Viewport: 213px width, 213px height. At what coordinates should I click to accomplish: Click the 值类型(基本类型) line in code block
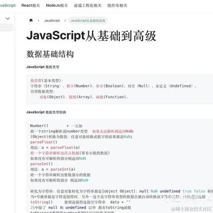pyautogui.click(x=47, y=81)
